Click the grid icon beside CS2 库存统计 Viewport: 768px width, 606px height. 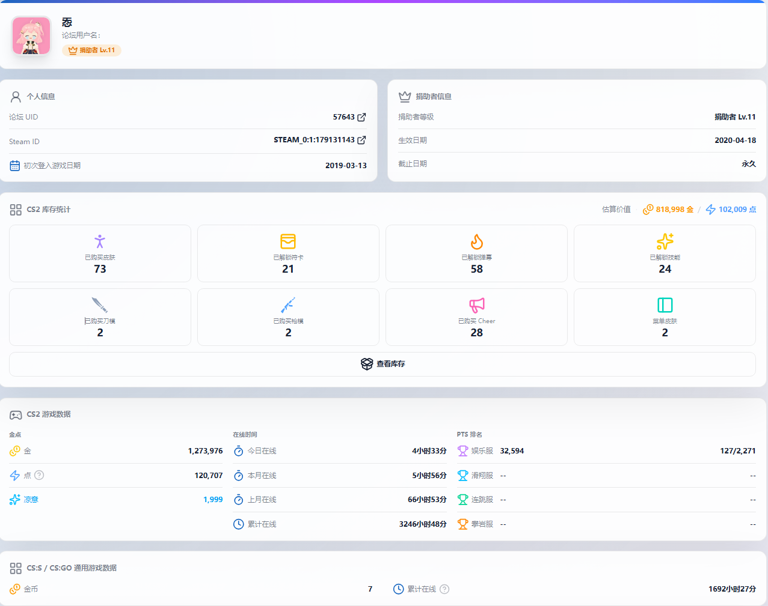(x=16, y=210)
